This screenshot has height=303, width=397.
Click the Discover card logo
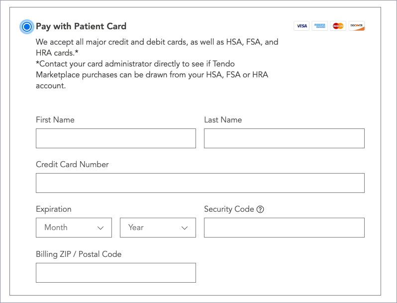356,26
